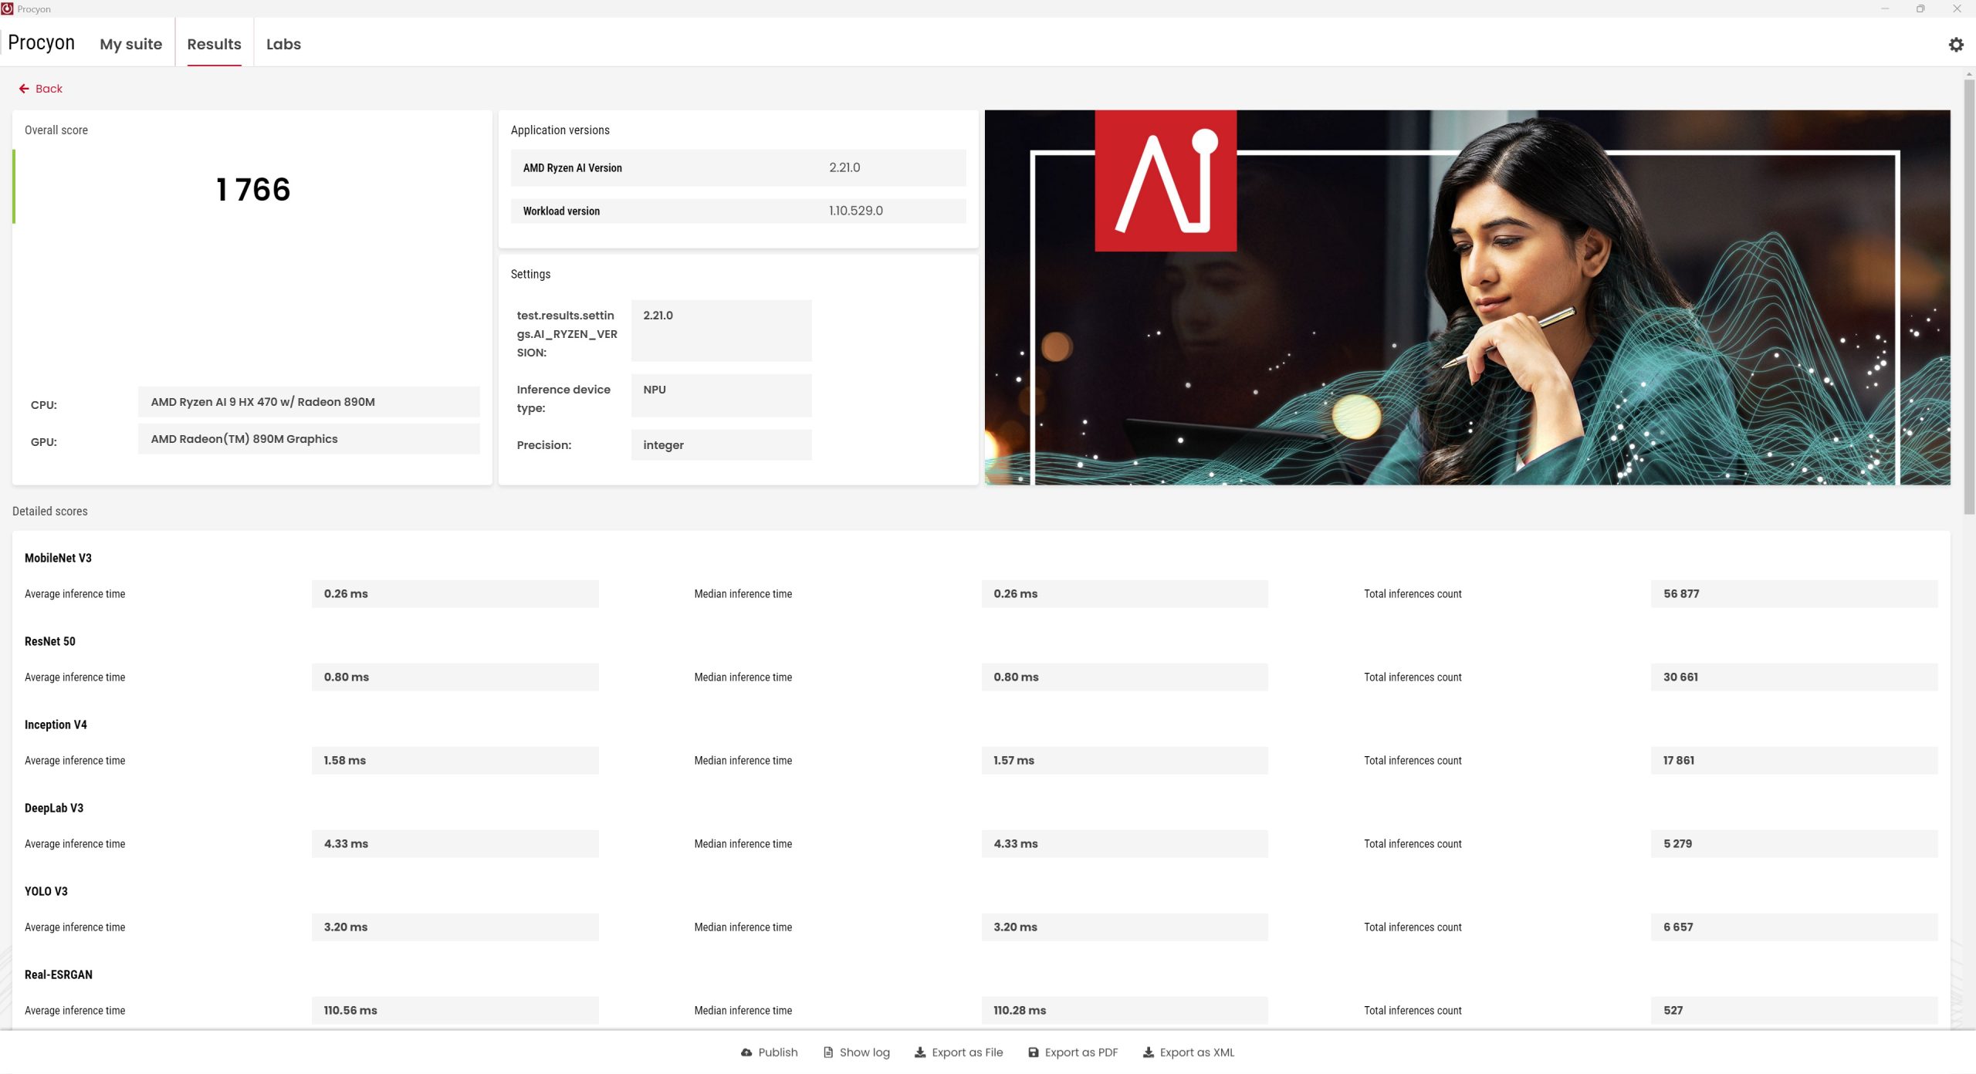Click the Show log document icon
Viewport: 1976px width, 1074px height.
(828, 1052)
